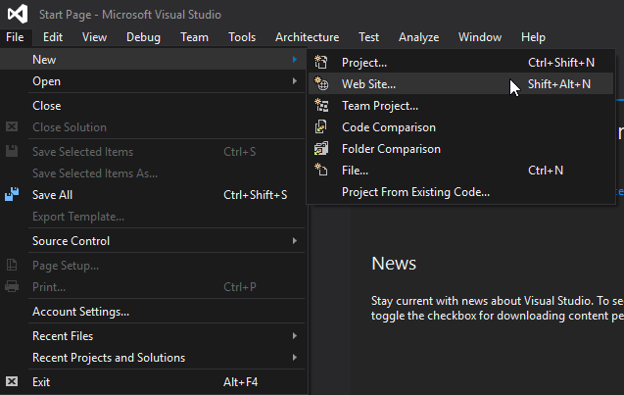The height and width of the screenshot is (395, 624).
Task: Click the Print printer icon
Action: tap(12, 286)
